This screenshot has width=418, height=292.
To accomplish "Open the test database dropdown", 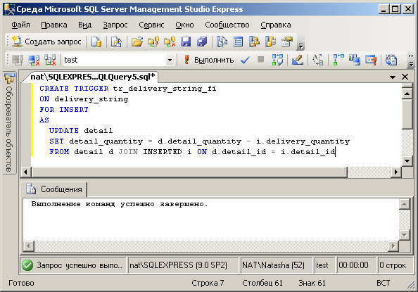I will [170, 60].
